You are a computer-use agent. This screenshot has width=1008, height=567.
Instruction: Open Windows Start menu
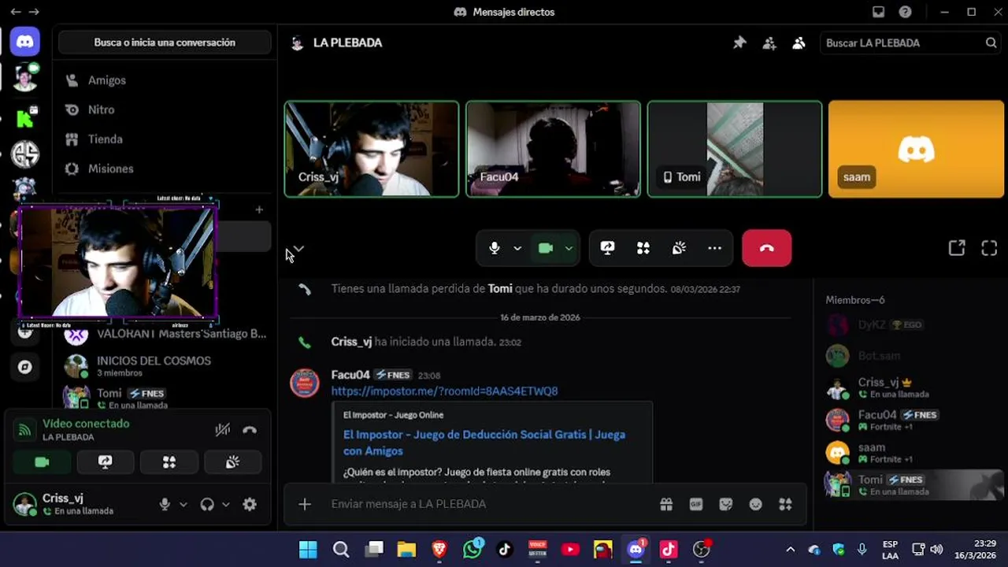point(308,549)
